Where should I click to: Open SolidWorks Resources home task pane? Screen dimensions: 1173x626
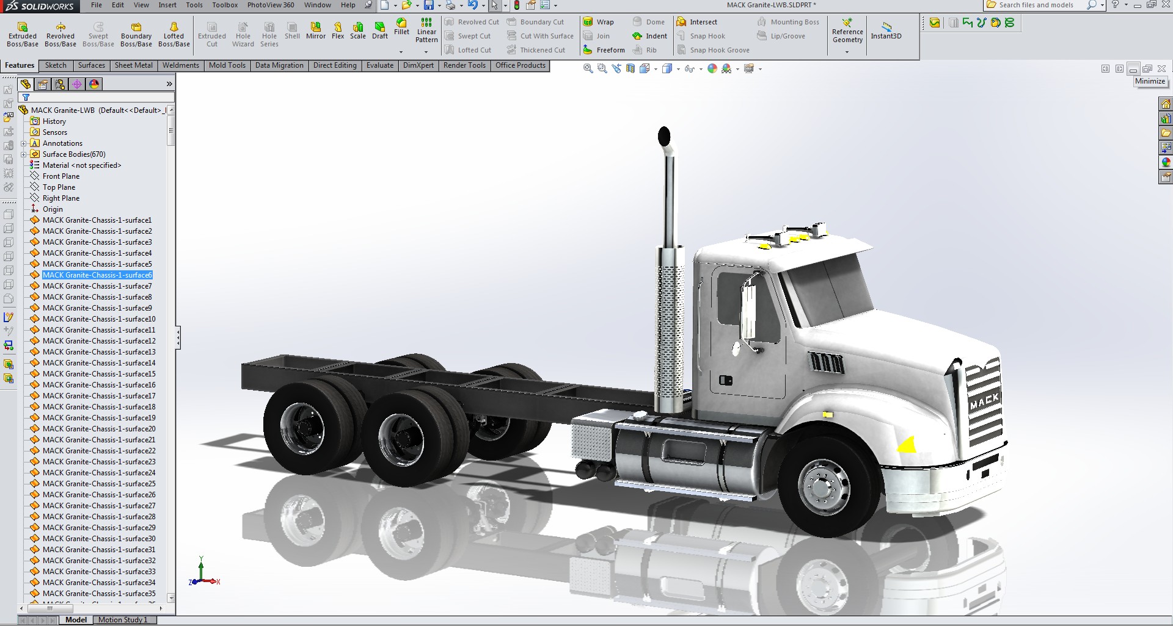[x=1166, y=104]
